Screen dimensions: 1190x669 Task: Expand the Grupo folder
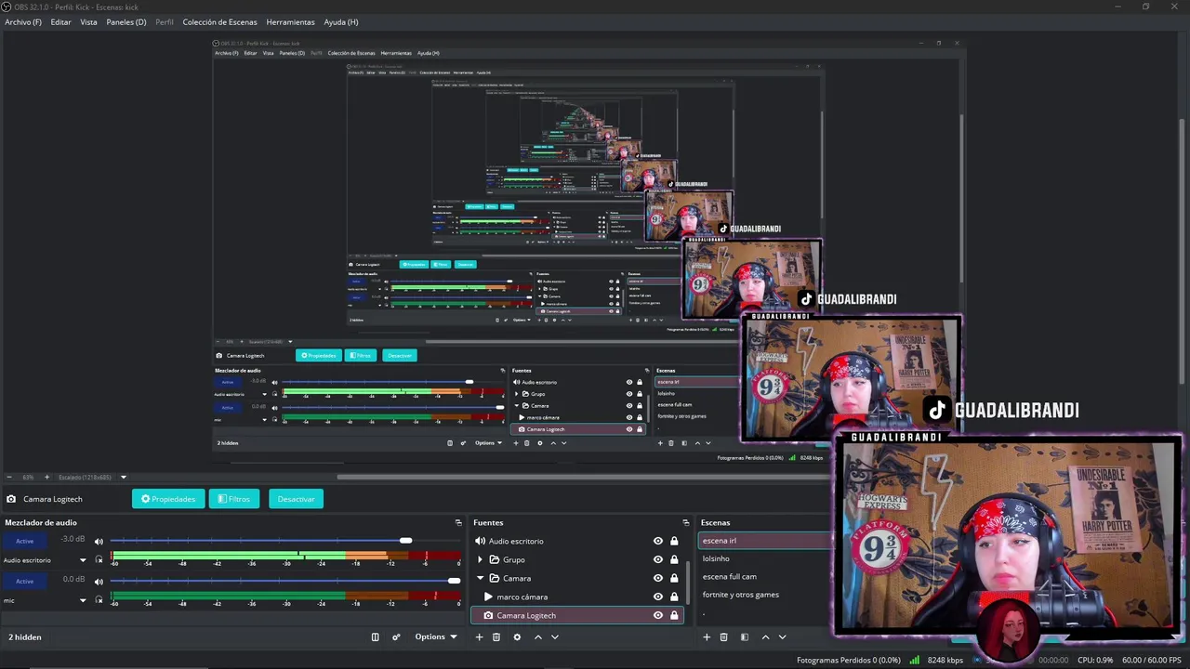pyautogui.click(x=481, y=559)
